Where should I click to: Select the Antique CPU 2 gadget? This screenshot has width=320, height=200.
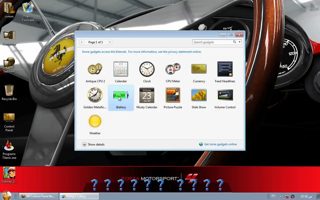(95, 72)
